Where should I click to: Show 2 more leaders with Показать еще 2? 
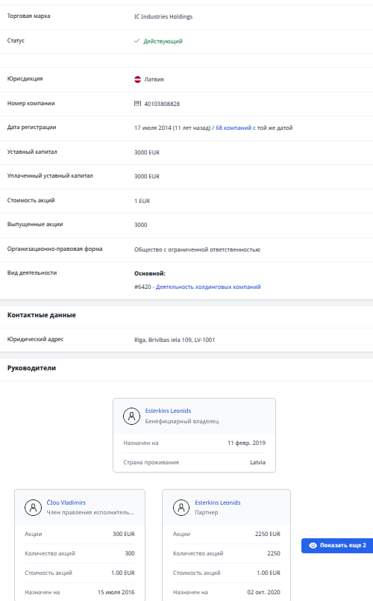click(337, 546)
